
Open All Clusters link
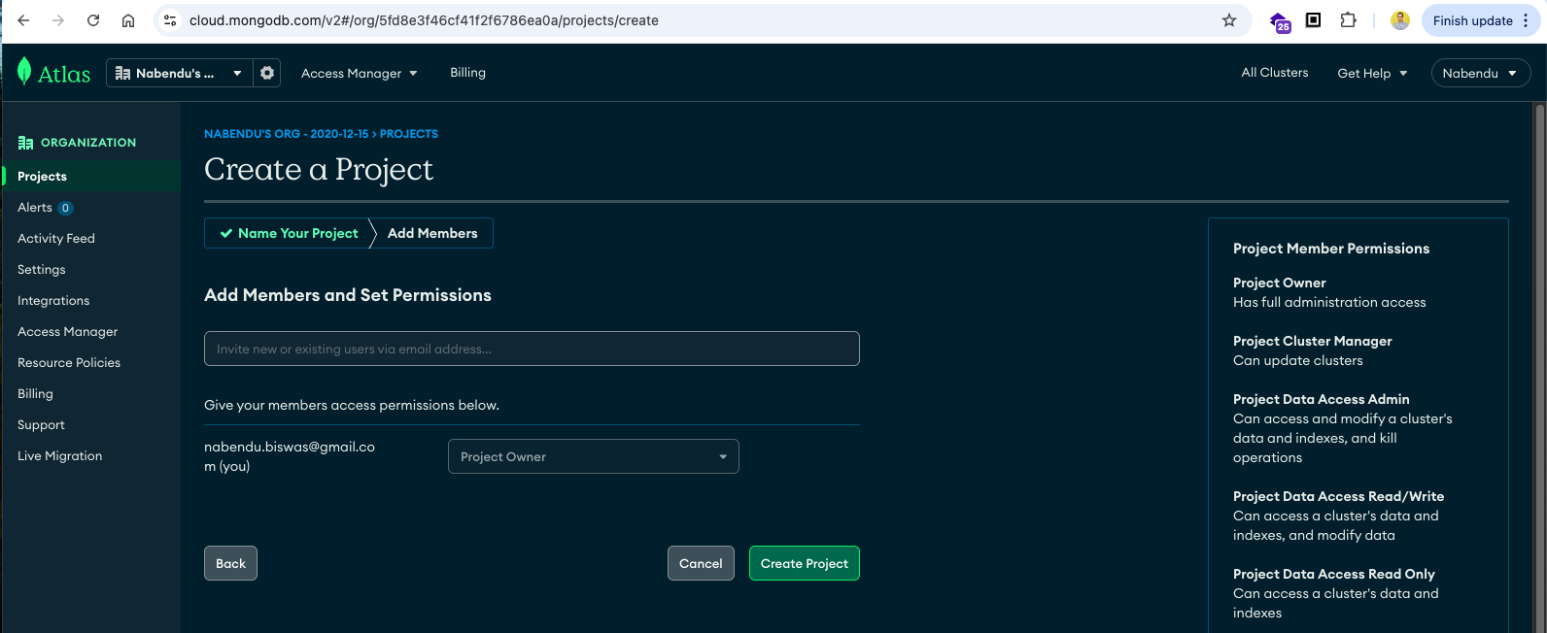coord(1274,73)
